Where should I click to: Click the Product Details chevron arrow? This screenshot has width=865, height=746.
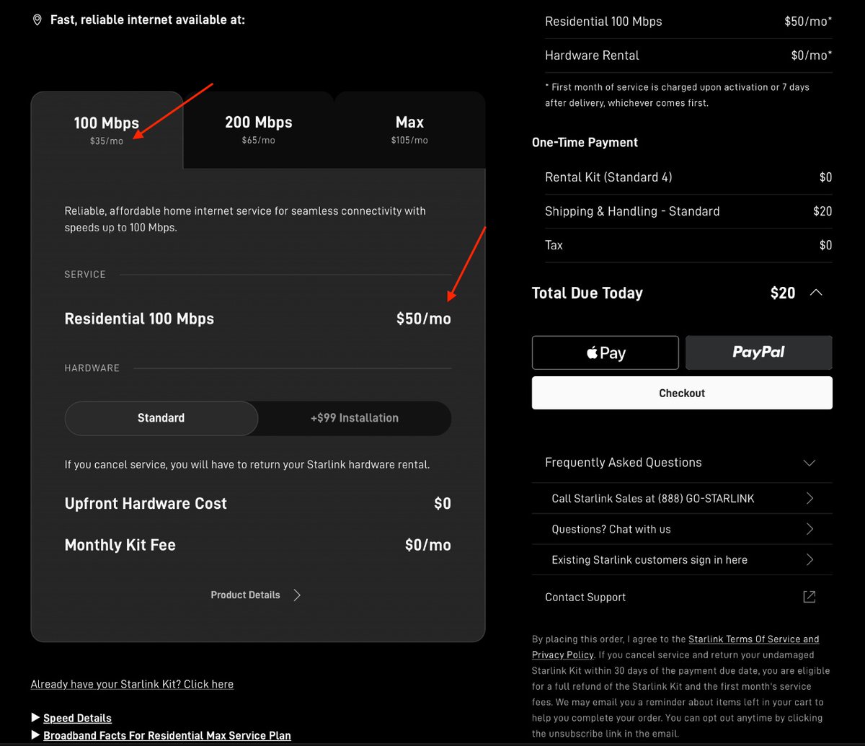click(x=297, y=595)
